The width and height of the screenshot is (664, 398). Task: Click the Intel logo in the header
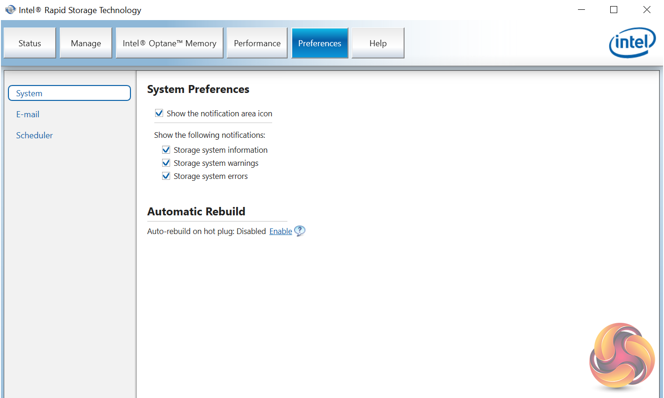click(x=632, y=43)
